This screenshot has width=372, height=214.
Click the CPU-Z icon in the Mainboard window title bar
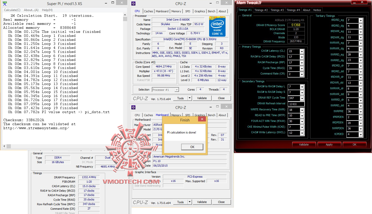tap(133, 107)
